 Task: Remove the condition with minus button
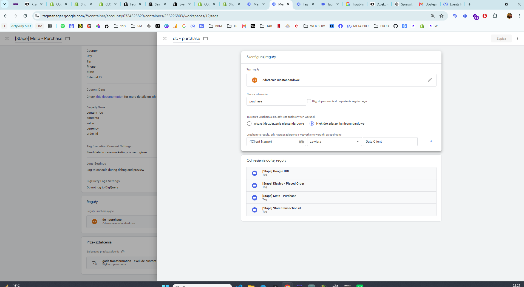pos(423,141)
